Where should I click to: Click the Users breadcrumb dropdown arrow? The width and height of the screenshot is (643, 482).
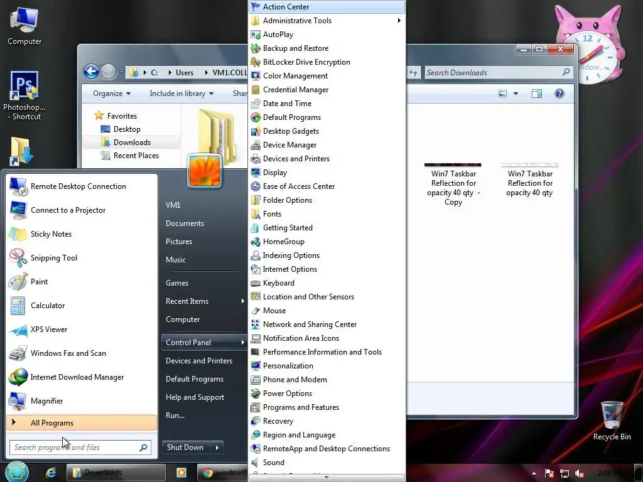pos(206,73)
